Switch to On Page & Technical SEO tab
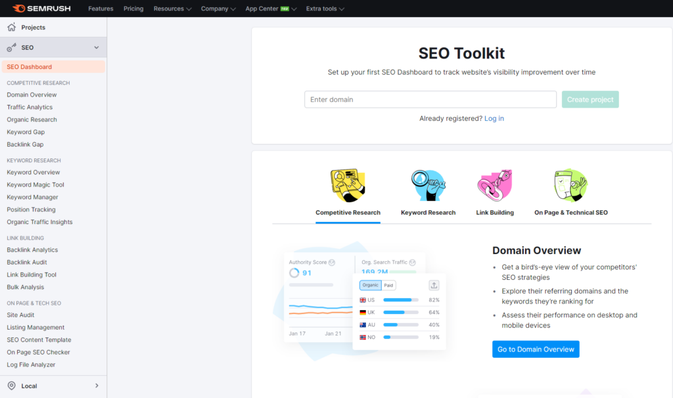 click(571, 213)
